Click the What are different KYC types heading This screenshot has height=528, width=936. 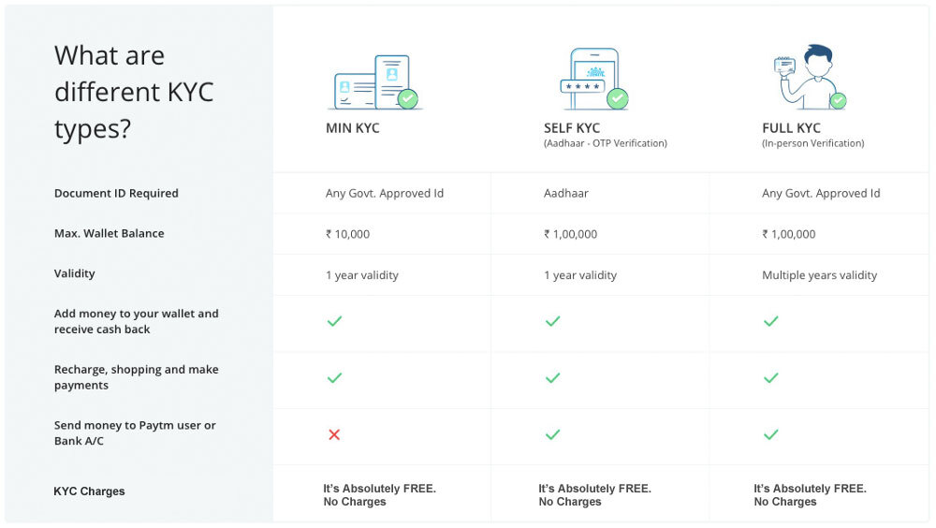[134, 93]
